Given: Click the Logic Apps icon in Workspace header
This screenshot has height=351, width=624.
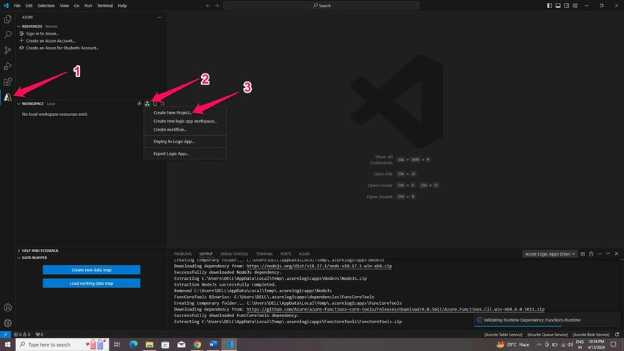Looking at the screenshot, I should pyautogui.click(x=148, y=104).
